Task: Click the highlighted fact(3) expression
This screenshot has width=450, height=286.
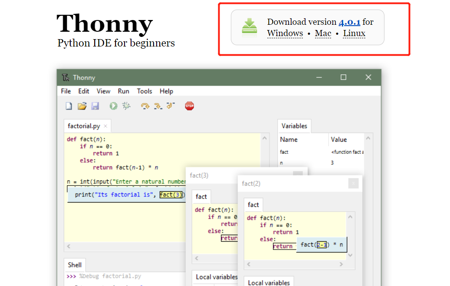Action: coord(171,195)
